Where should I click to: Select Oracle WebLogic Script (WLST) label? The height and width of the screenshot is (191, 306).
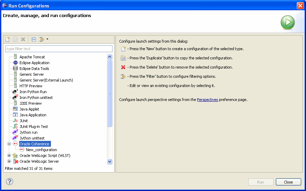coord(45,156)
